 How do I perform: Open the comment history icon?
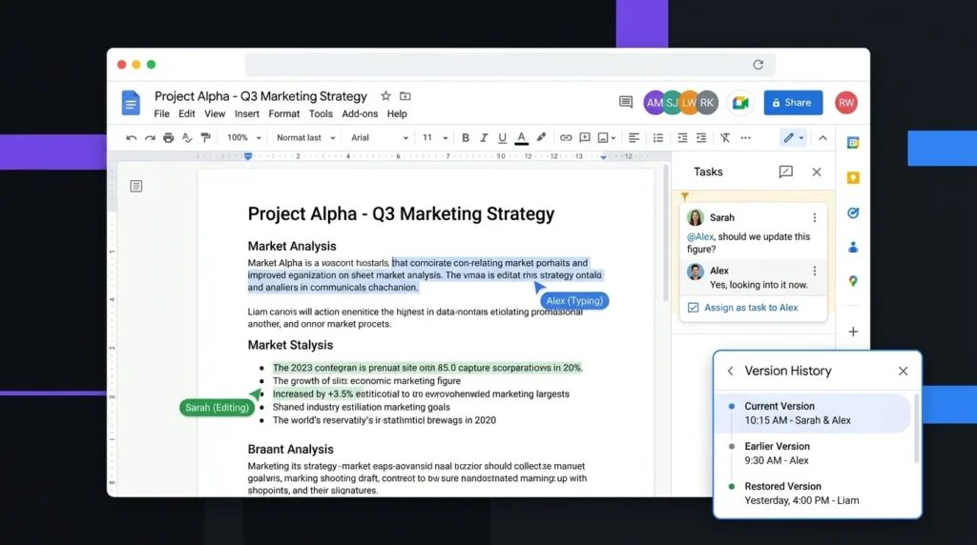[626, 102]
